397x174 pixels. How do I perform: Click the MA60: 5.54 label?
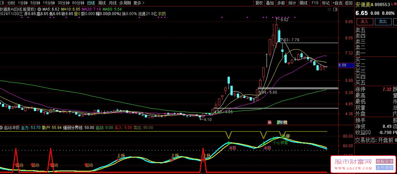(x=112, y=9)
